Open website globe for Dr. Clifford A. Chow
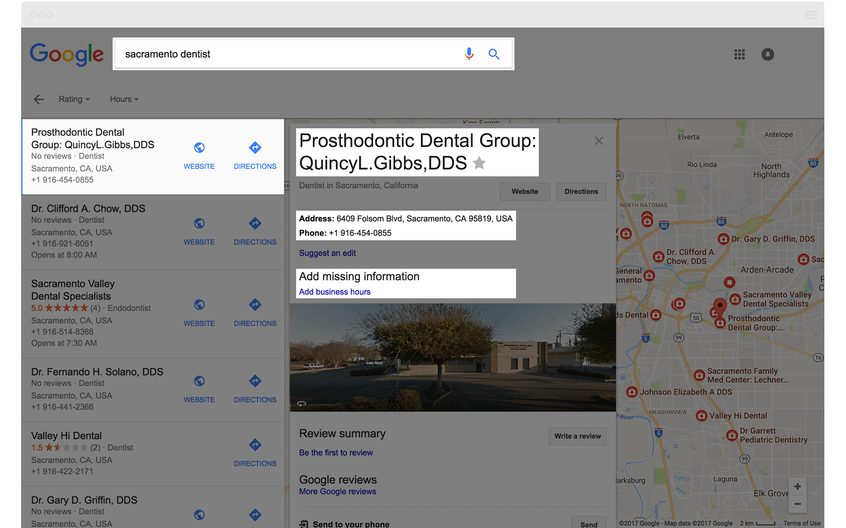 (x=199, y=223)
